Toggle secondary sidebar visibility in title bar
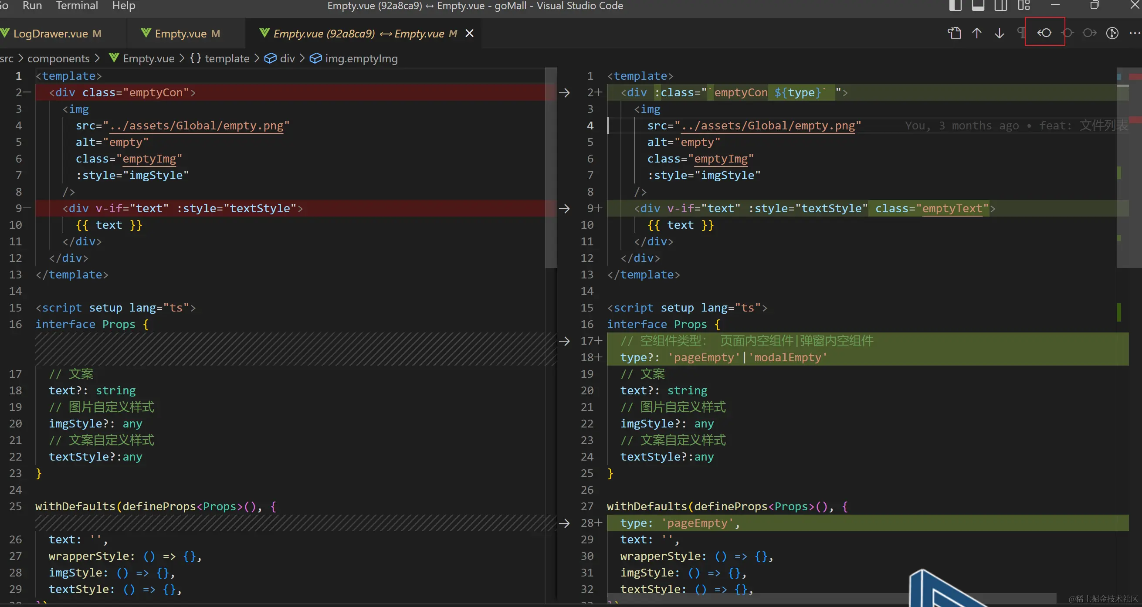The height and width of the screenshot is (607, 1142). (1000, 6)
